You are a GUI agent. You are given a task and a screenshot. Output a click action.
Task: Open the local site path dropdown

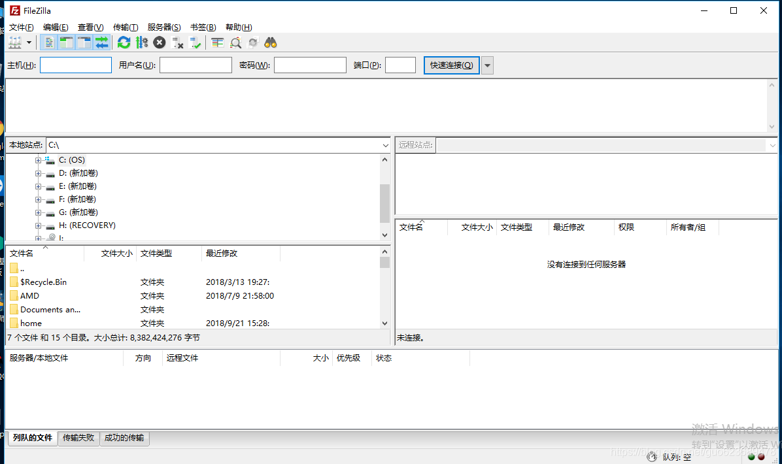coord(385,145)
